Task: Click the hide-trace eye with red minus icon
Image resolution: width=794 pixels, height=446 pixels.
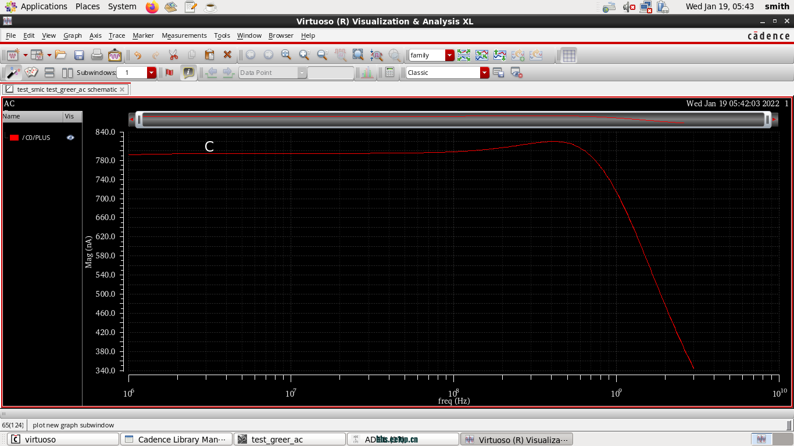Action: pyautogui.click(x=517, y=73)
